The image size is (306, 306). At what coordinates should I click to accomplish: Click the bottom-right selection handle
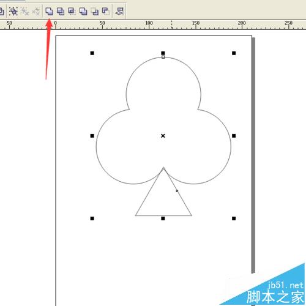[x=234, y=218]
